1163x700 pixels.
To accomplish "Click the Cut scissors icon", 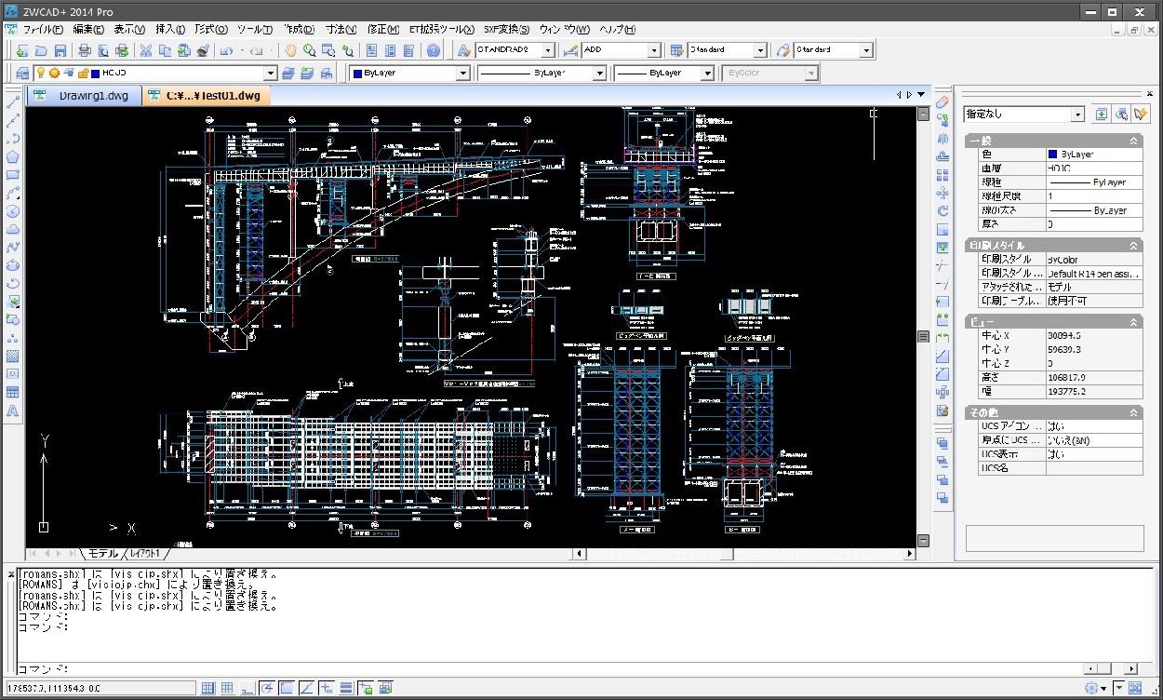I will [x=145, y=50].
